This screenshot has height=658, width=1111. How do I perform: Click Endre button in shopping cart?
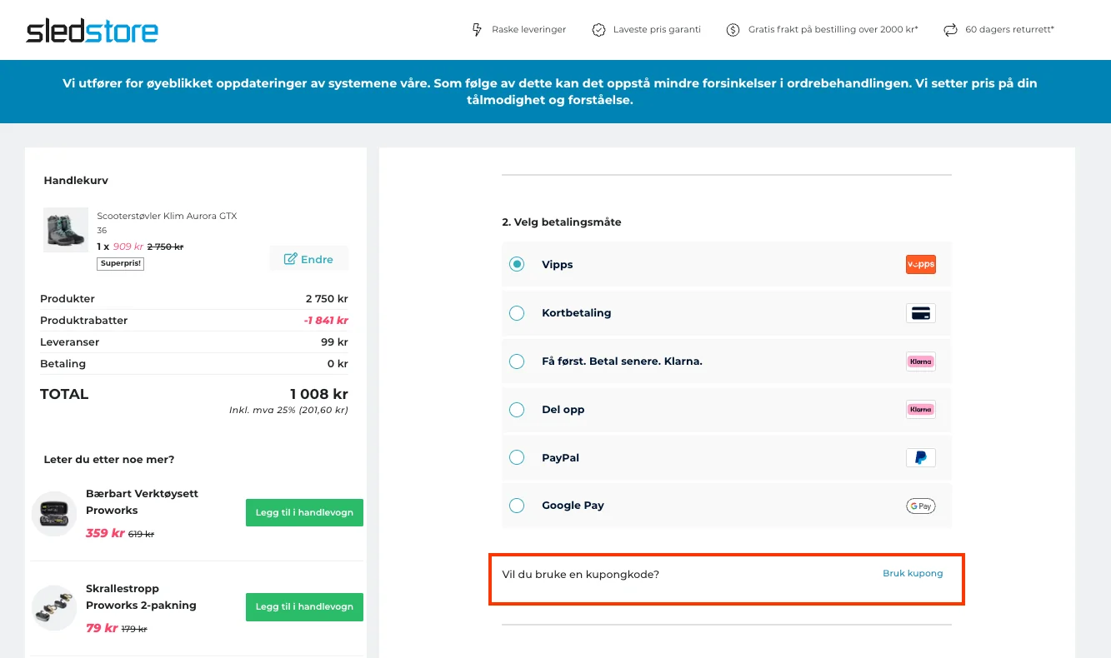point(309,259)
